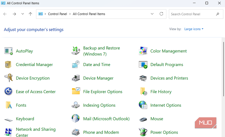225x137 pixels.
Task: Open the address bar history dropdown arrow
Action: tap(152, 14)
